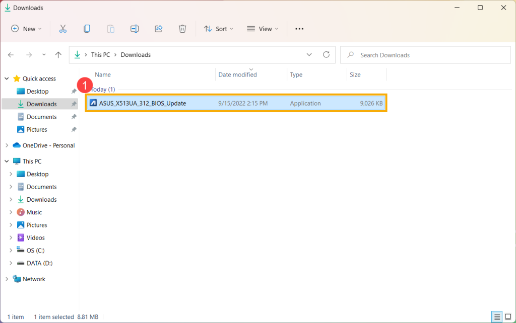Open the View menu
This screenshot has width=516, height=323.
click(262, 29)
